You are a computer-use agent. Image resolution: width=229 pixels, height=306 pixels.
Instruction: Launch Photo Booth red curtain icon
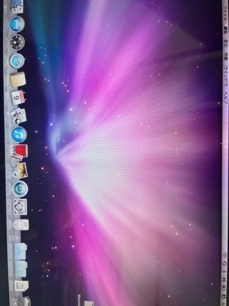pyautogui.click(x=19, y=152)
